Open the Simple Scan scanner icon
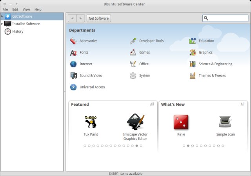The height and width of the screenshot is (176, 251). click(225, 121)
